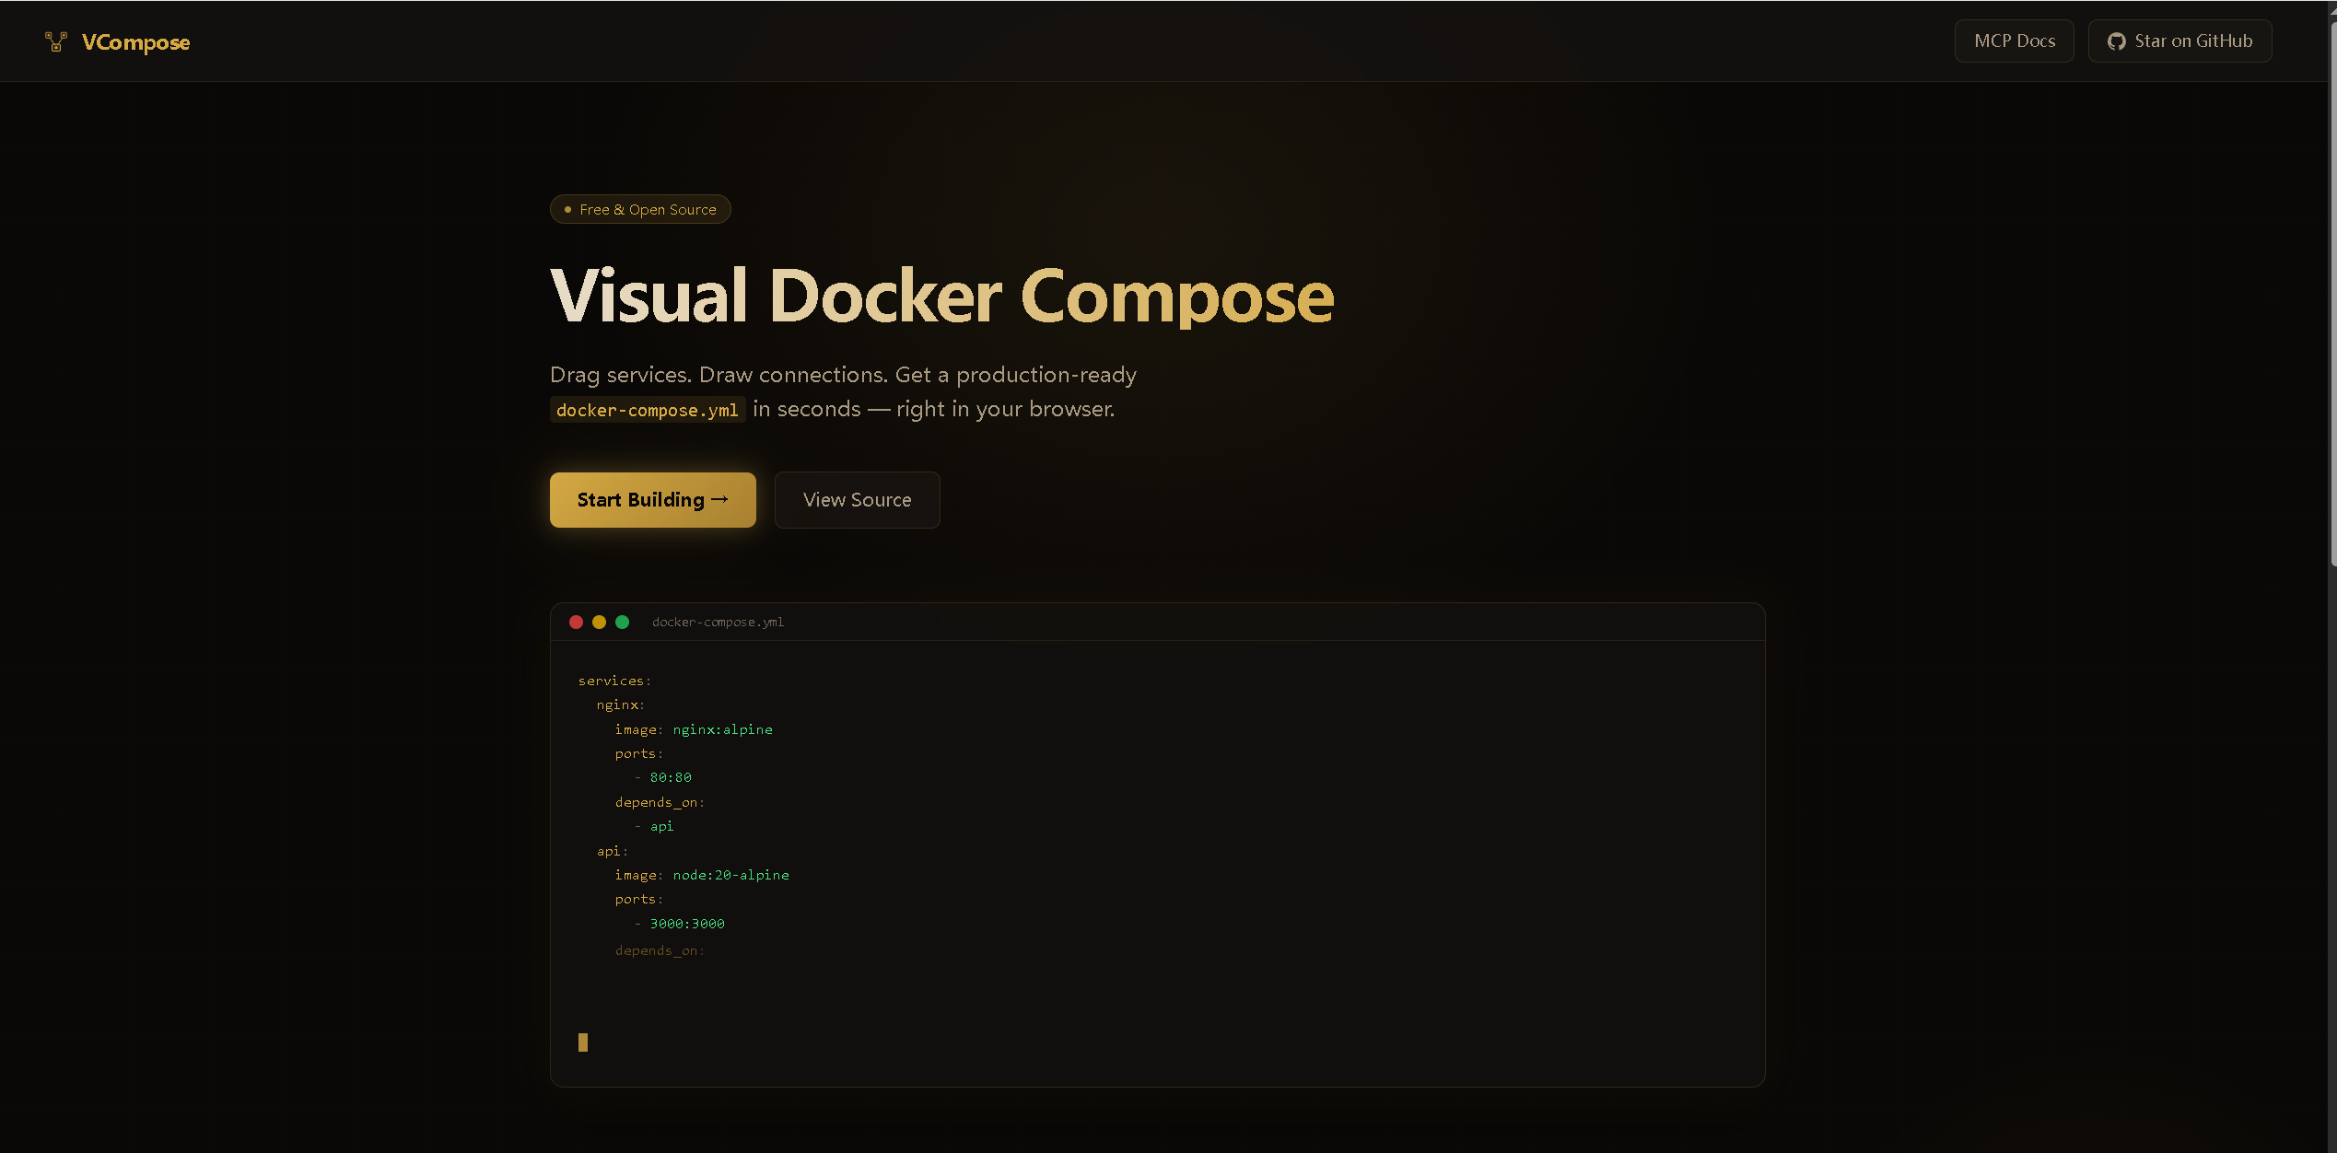Image resolution: width=2337 pixels, height=1153 pixels.
Task: Click the VCompose brand name
Action: pos(135,42)
